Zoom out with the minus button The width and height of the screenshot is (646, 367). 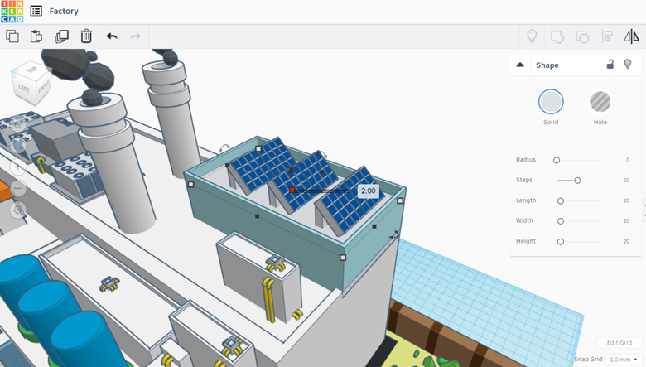17,188
